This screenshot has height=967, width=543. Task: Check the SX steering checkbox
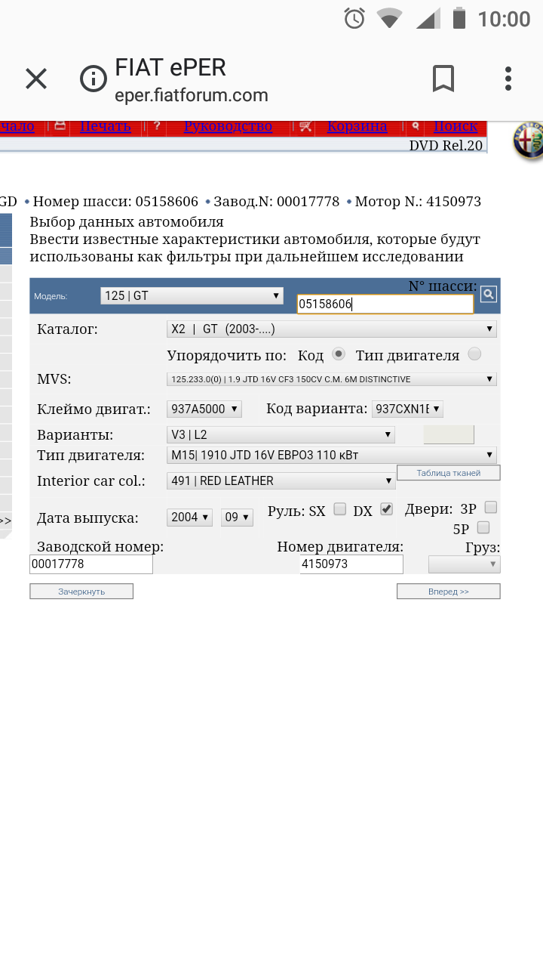tap(340, 509)
